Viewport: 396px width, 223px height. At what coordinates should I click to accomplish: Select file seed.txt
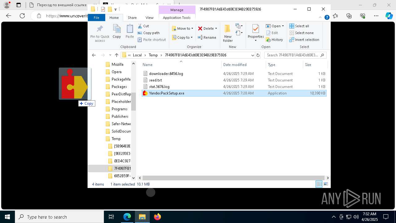coord(234,80)
